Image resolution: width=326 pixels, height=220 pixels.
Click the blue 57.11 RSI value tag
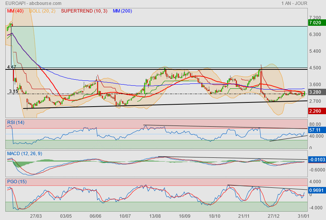[317, 130]
